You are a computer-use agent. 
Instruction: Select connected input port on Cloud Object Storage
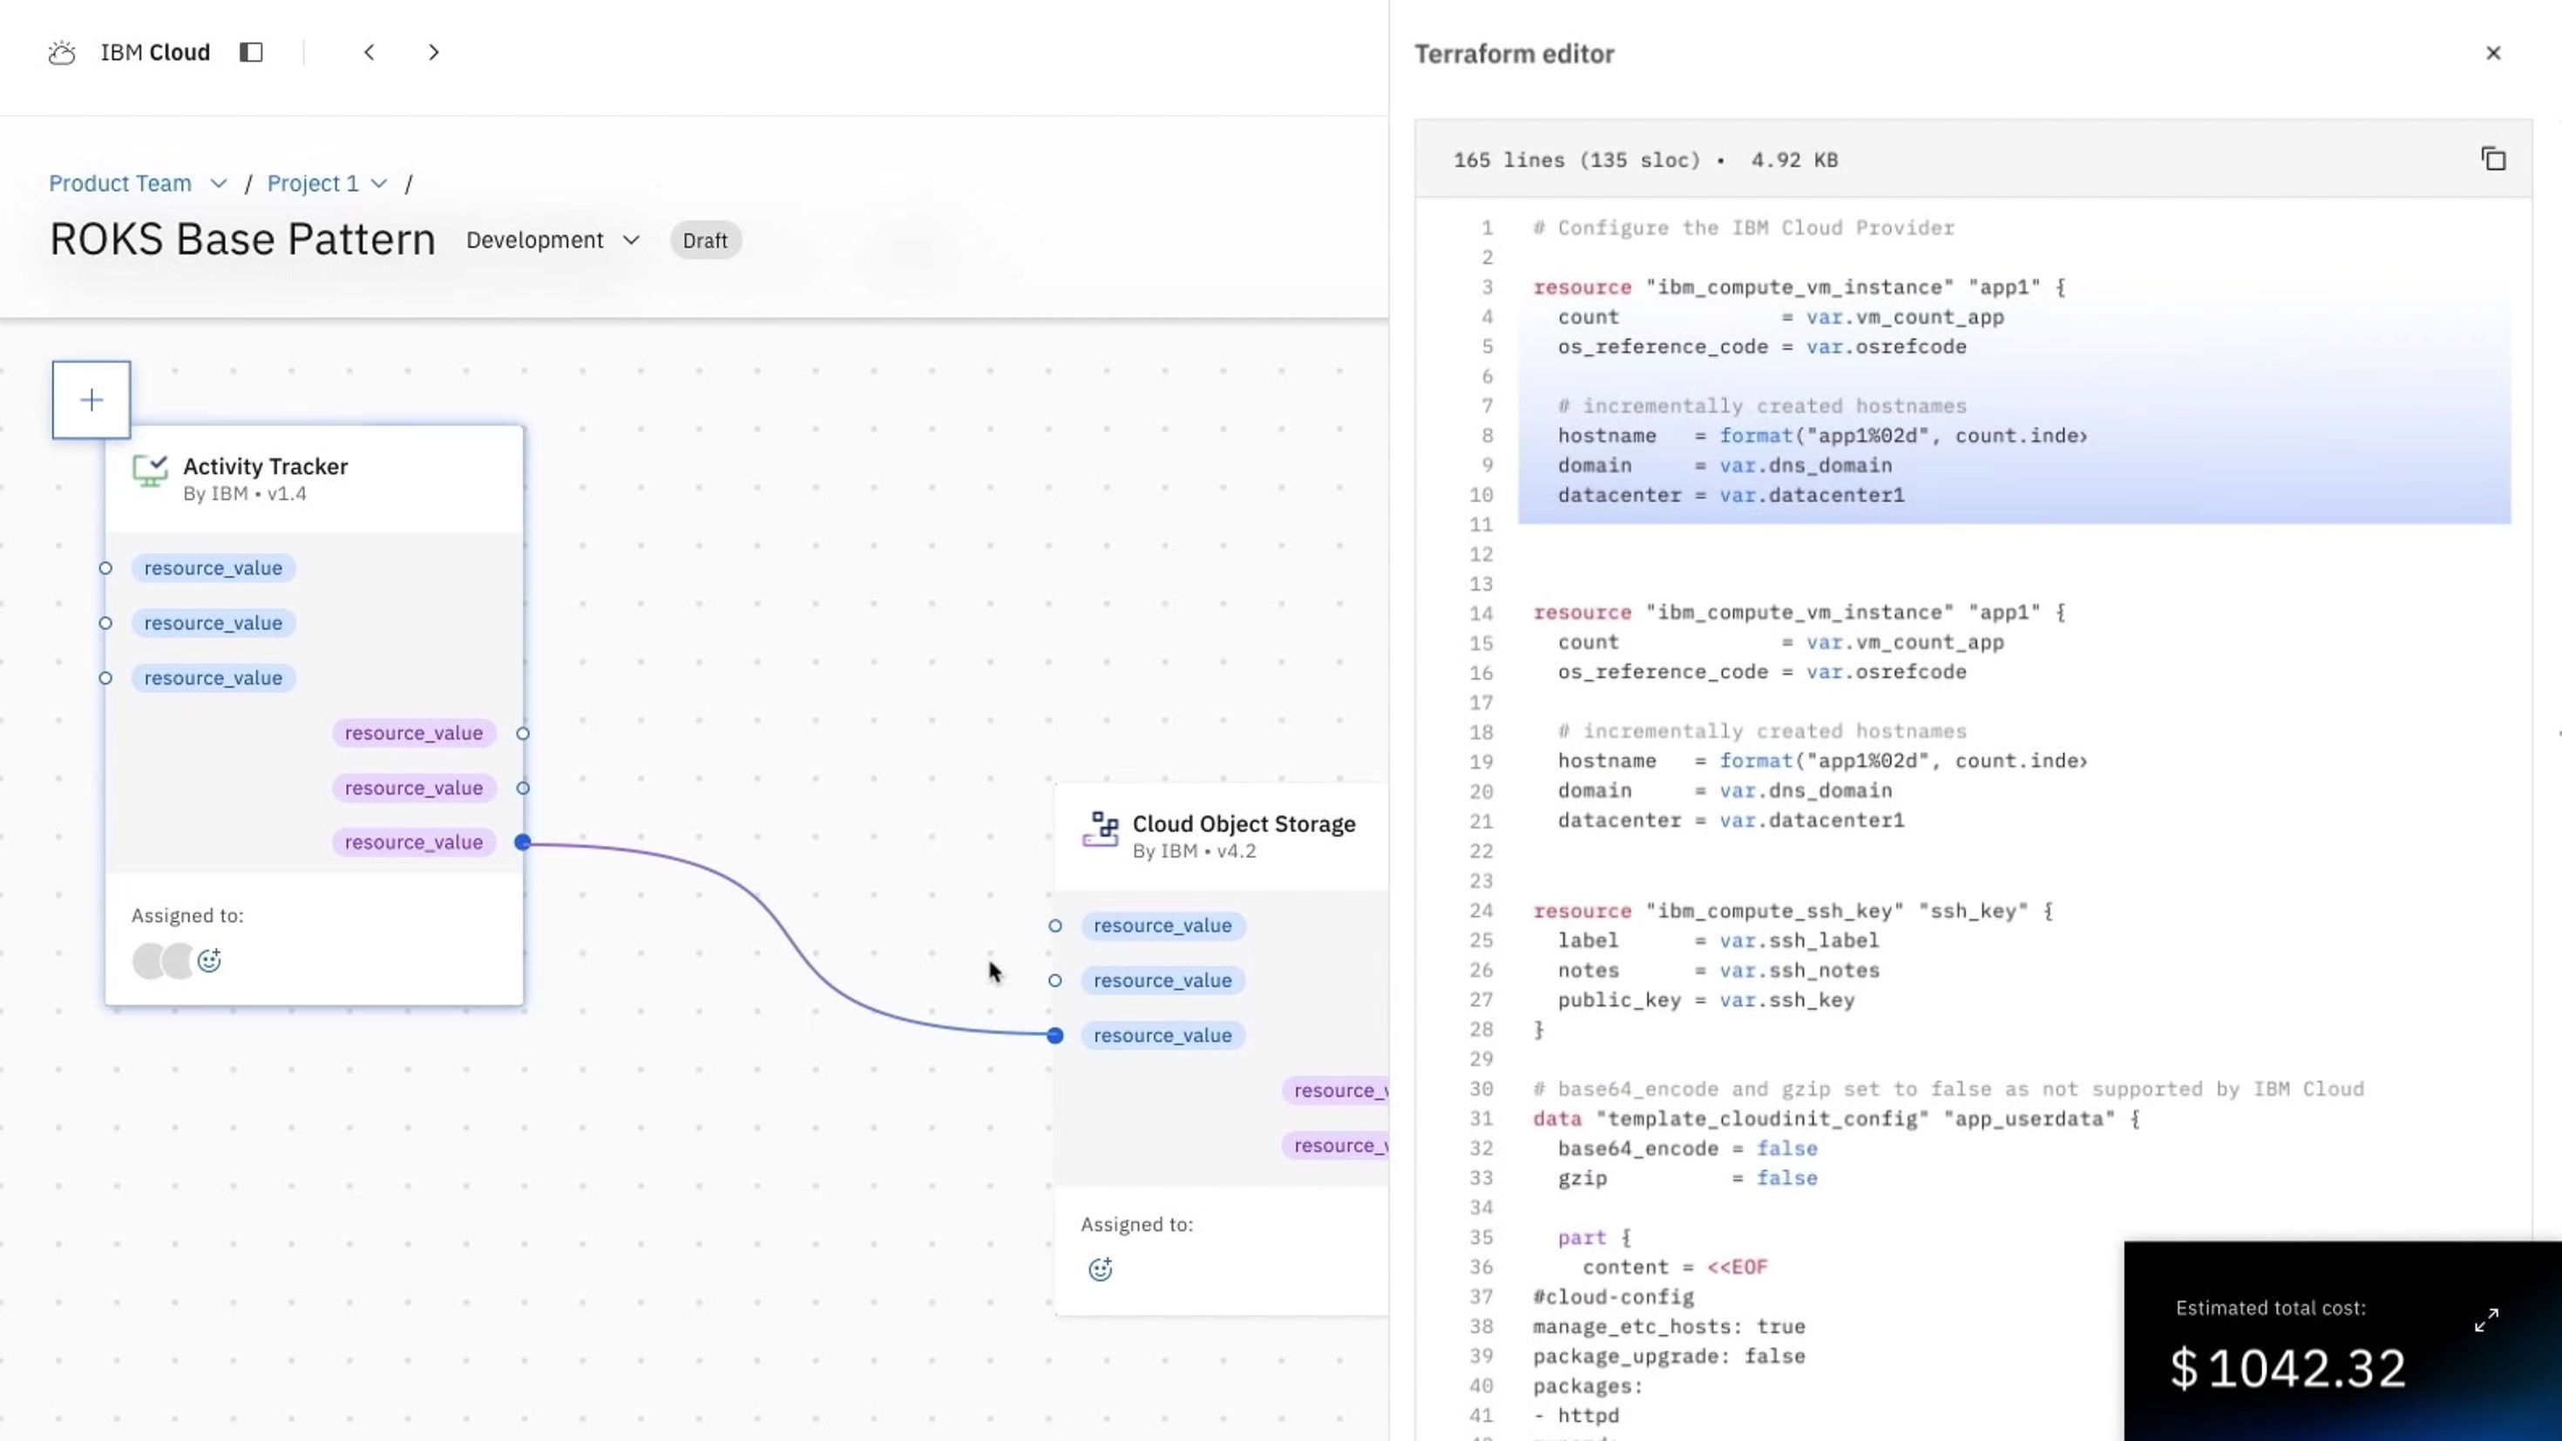(x=1055, y=1036)
